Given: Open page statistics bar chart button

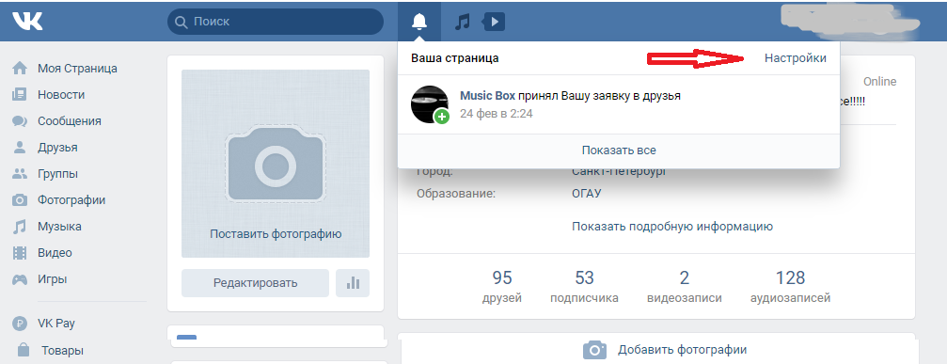Looking at the screenshot, I should (353, 282).
